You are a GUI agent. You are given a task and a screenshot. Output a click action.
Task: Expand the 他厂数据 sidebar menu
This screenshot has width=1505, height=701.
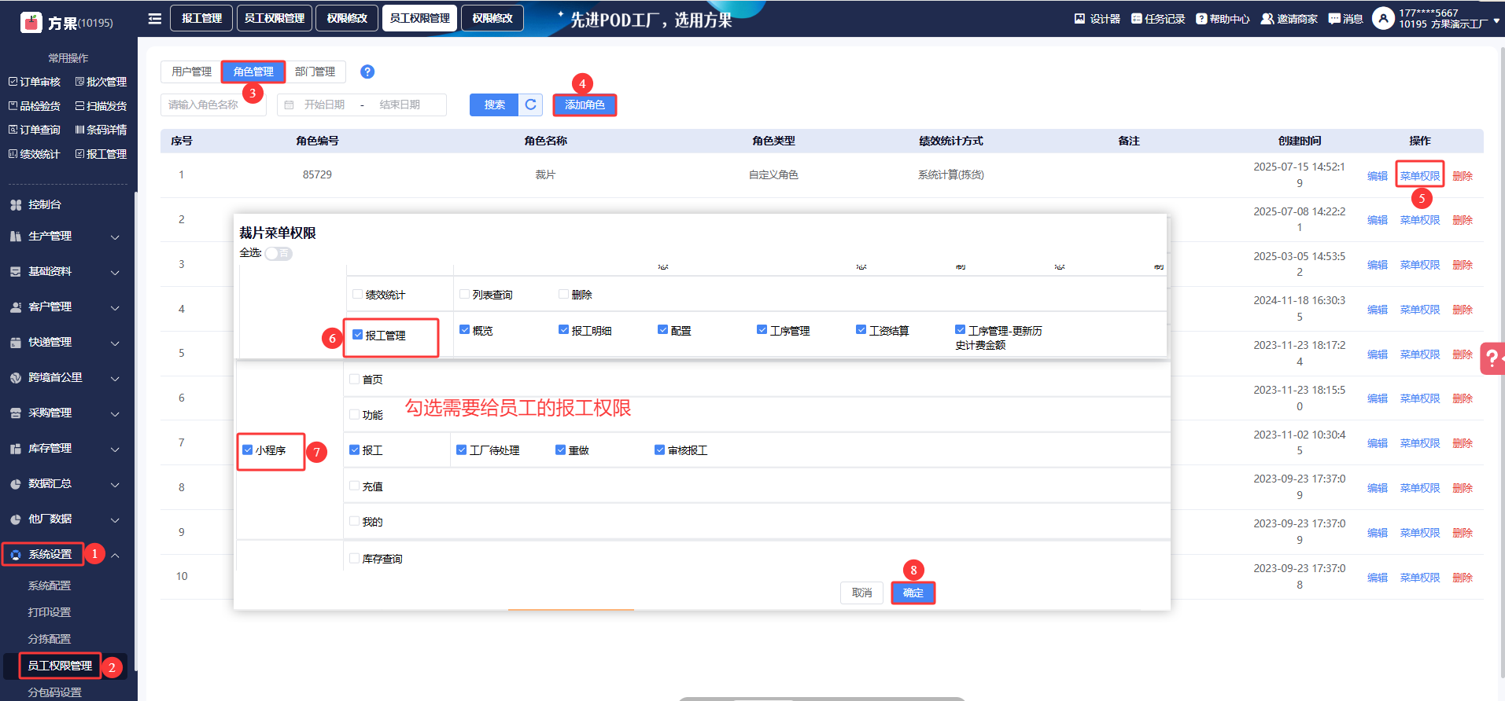coord(65,519)
